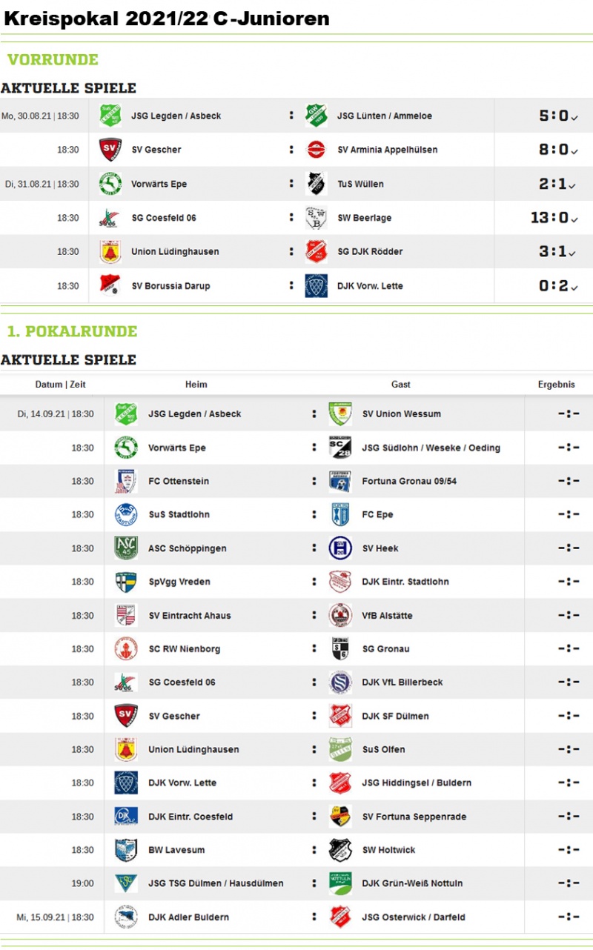Open the Fortuna Gronau 09/54 team link
Image resolution: width=593 pixels, height=950 pixels.
click(409, 481)
